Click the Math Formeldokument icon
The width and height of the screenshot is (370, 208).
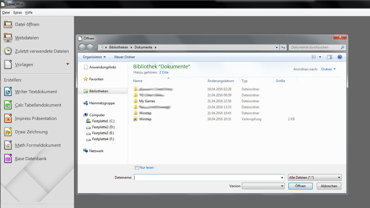pyautogui.click(x=8, y=145)
